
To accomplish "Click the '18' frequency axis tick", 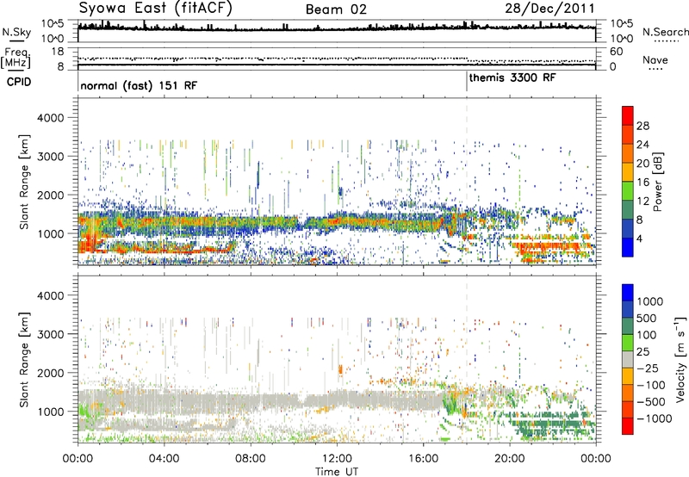I will click(58, 52).
